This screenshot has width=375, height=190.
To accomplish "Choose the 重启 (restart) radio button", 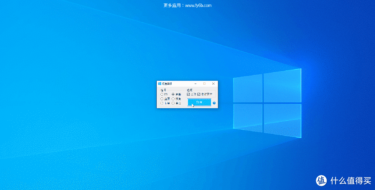I will point(173,103).
